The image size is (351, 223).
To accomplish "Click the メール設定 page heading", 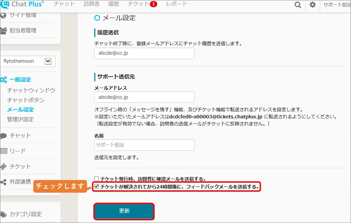I will coord(119,18).
